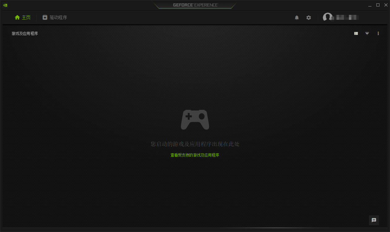Image resolution: width=390 pixels, height=232 pixels.
Task: Click the gray gamepad placeholder icon
Action: click(x=195, y=119)
